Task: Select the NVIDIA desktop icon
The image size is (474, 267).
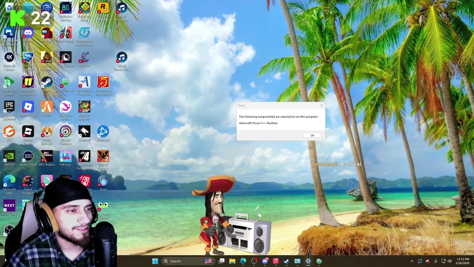Action: (x=9, y=158)
